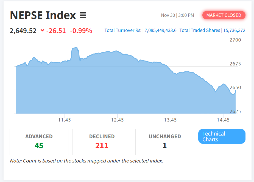This screenshot has height=182, width=254.
Task: Select the ADVANCED stocks count box
Action: point(39,142)
